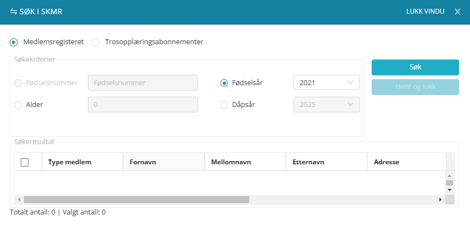Expand the Dåpsår dropdown showing 2025
470x232 pixels.
coord(326,105)
